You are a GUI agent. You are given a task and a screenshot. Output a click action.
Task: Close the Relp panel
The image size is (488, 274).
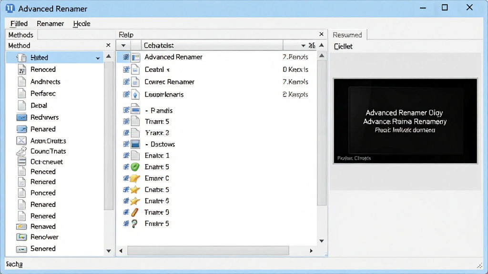[322, 34]
